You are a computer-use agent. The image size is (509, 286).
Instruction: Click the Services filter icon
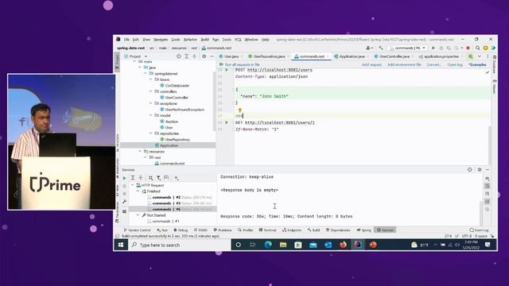pyautogui.click(x=158, y=178)
